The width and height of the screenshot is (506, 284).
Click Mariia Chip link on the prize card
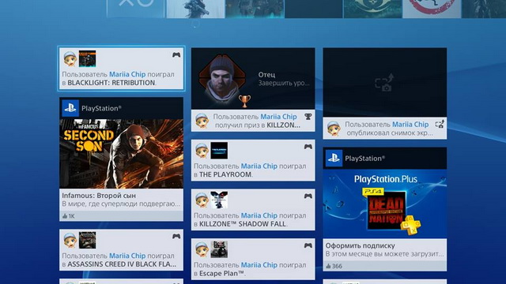[x=278, y=117]
